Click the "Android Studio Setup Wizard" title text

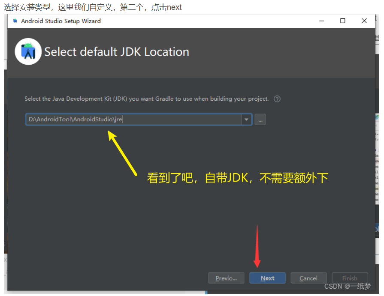(61, 21)
